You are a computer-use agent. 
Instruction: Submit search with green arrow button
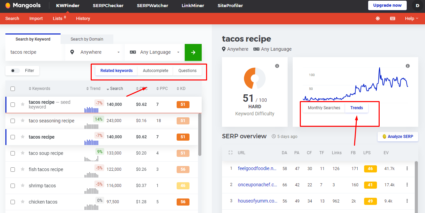coord(193,52)
